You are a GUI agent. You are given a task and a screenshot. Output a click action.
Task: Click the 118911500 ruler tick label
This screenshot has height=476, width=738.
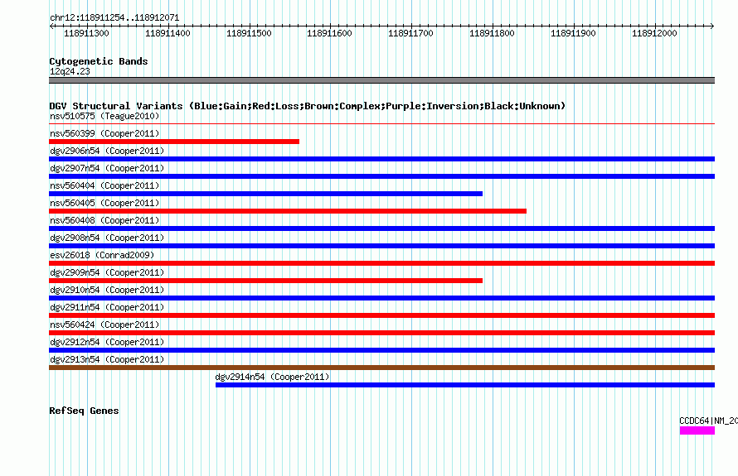coord(249,33)
